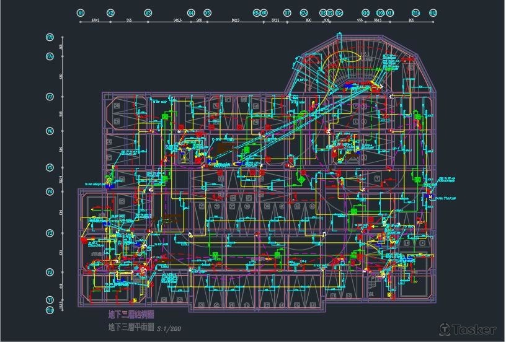Pick the X3 grid axis marker

(148, 12)
